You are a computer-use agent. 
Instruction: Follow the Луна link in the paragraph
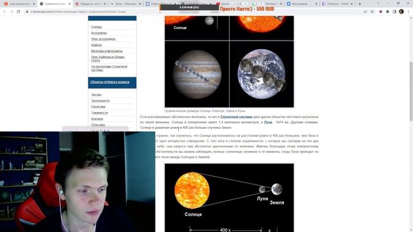coord(268,122)
